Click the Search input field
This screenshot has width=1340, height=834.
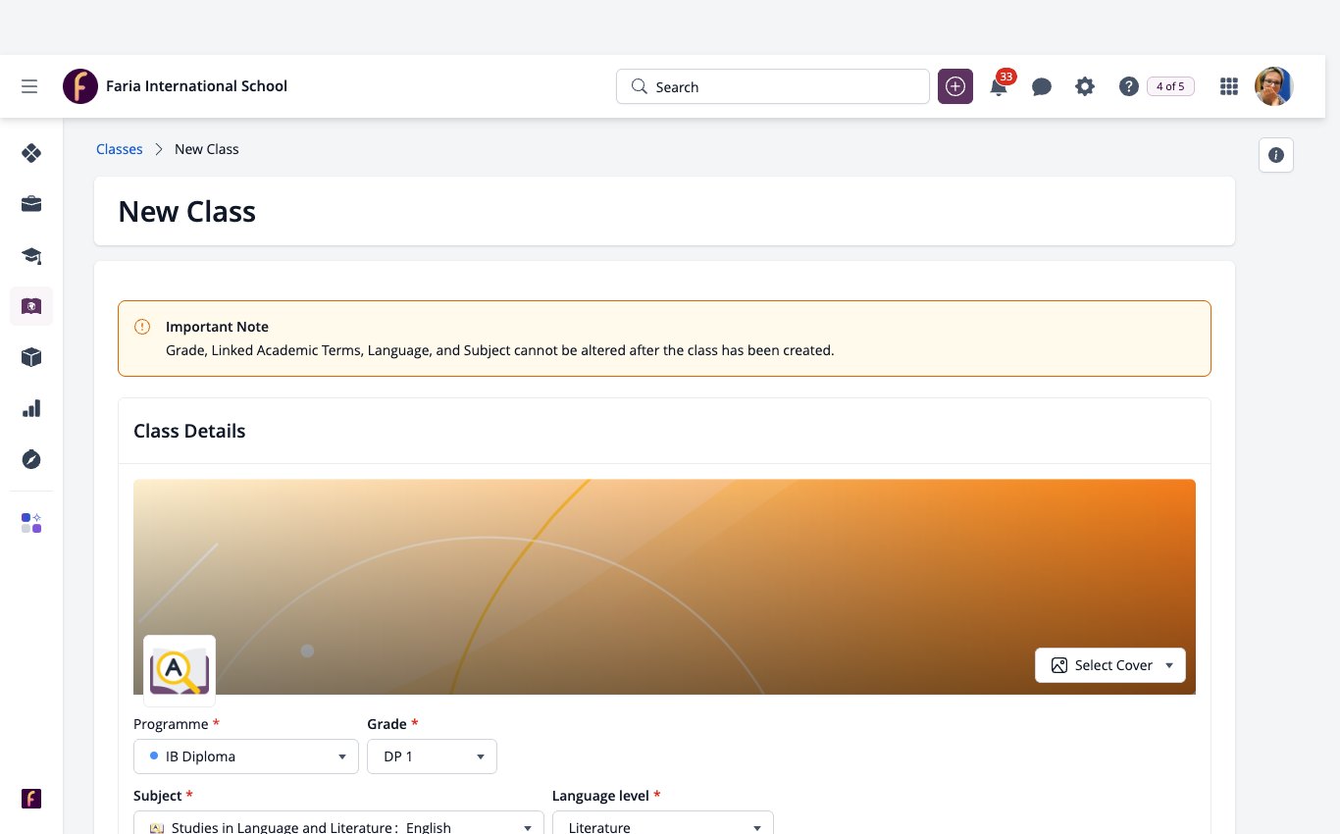point(773,86)
